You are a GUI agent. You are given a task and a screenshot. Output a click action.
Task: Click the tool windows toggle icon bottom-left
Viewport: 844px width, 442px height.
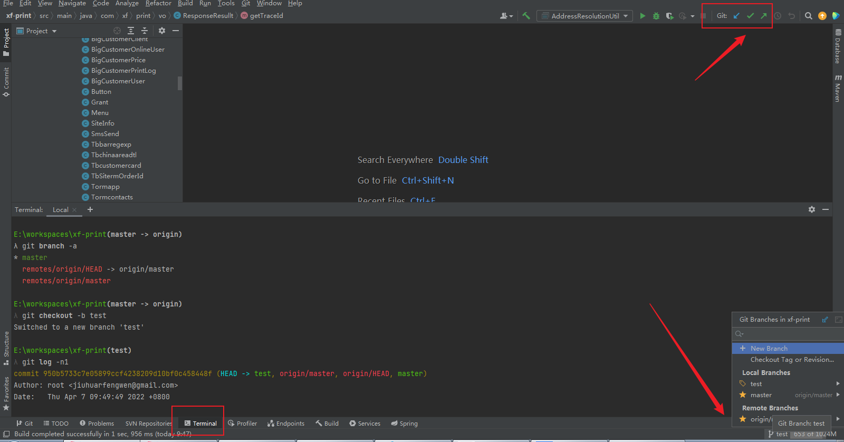pyautogui.click(x=6, y=434)
